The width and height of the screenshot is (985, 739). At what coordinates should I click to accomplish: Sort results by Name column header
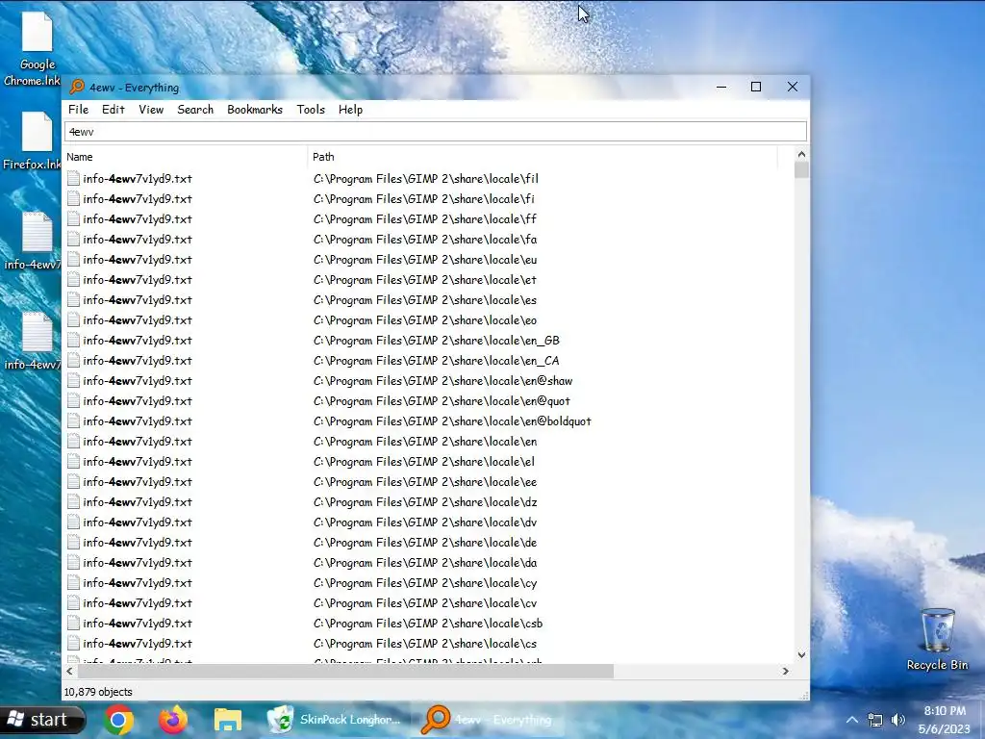point(186,157)
